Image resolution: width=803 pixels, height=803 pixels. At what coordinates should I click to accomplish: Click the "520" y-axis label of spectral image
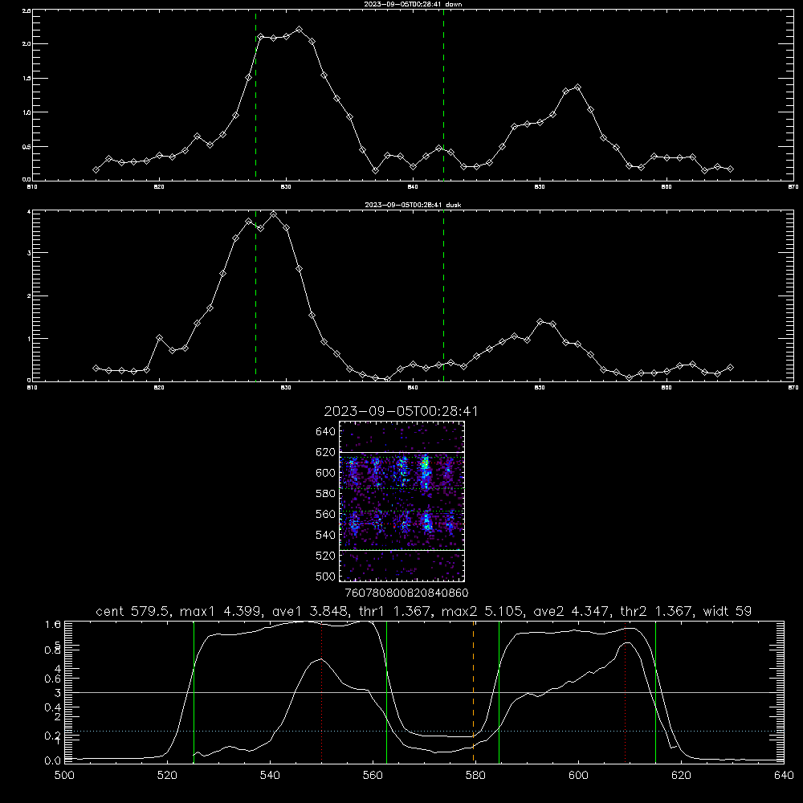325,556
